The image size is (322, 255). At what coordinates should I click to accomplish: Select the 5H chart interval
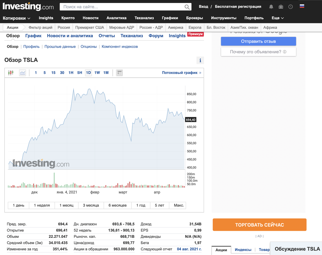point(80,73)
